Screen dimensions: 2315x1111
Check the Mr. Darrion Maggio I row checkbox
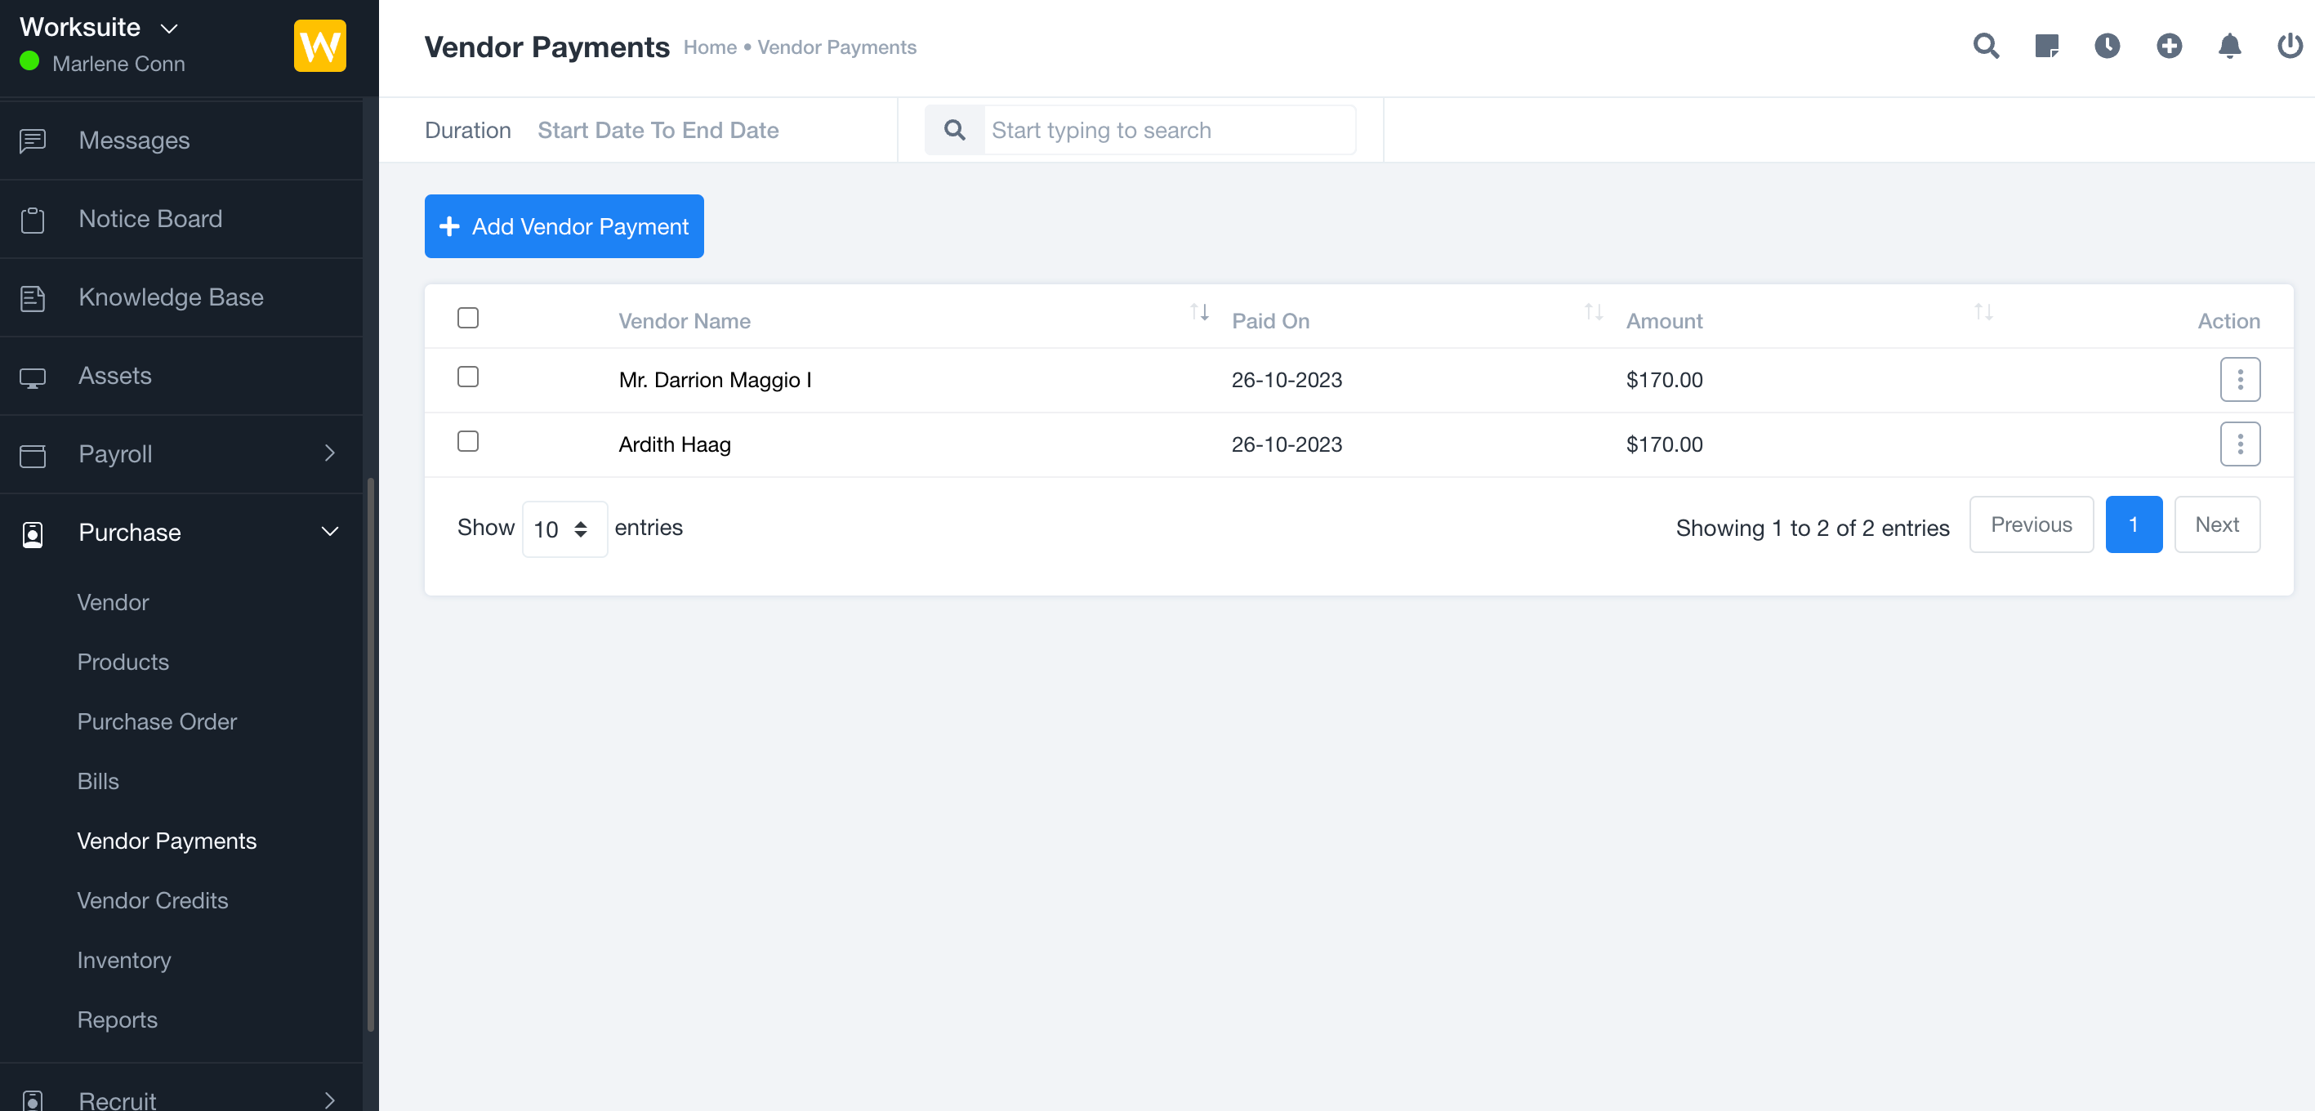pos(467,377)
